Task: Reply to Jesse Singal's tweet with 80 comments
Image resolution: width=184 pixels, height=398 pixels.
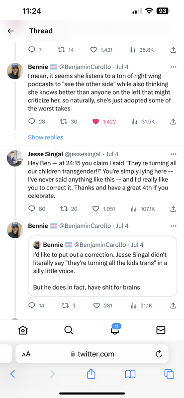Action: coord(31,208)
